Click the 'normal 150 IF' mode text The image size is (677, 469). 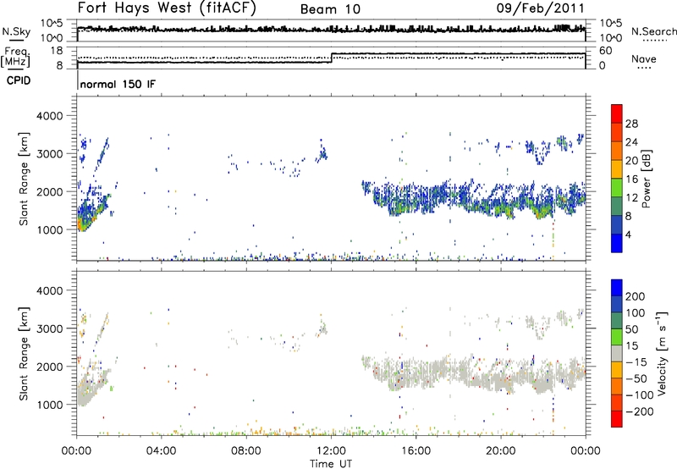point(118,84)
